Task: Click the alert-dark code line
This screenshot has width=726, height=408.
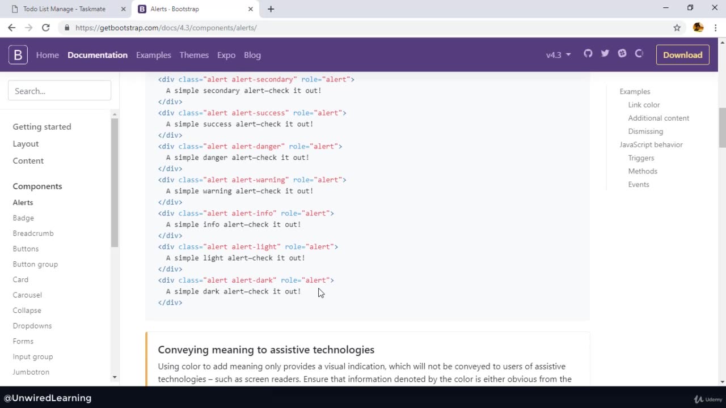Action: (x=246, y=280)
